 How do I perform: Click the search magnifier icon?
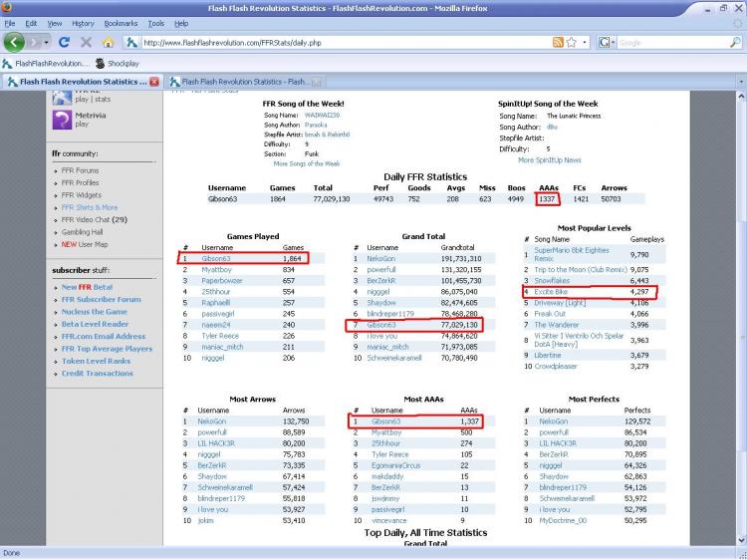pos(735,43)
